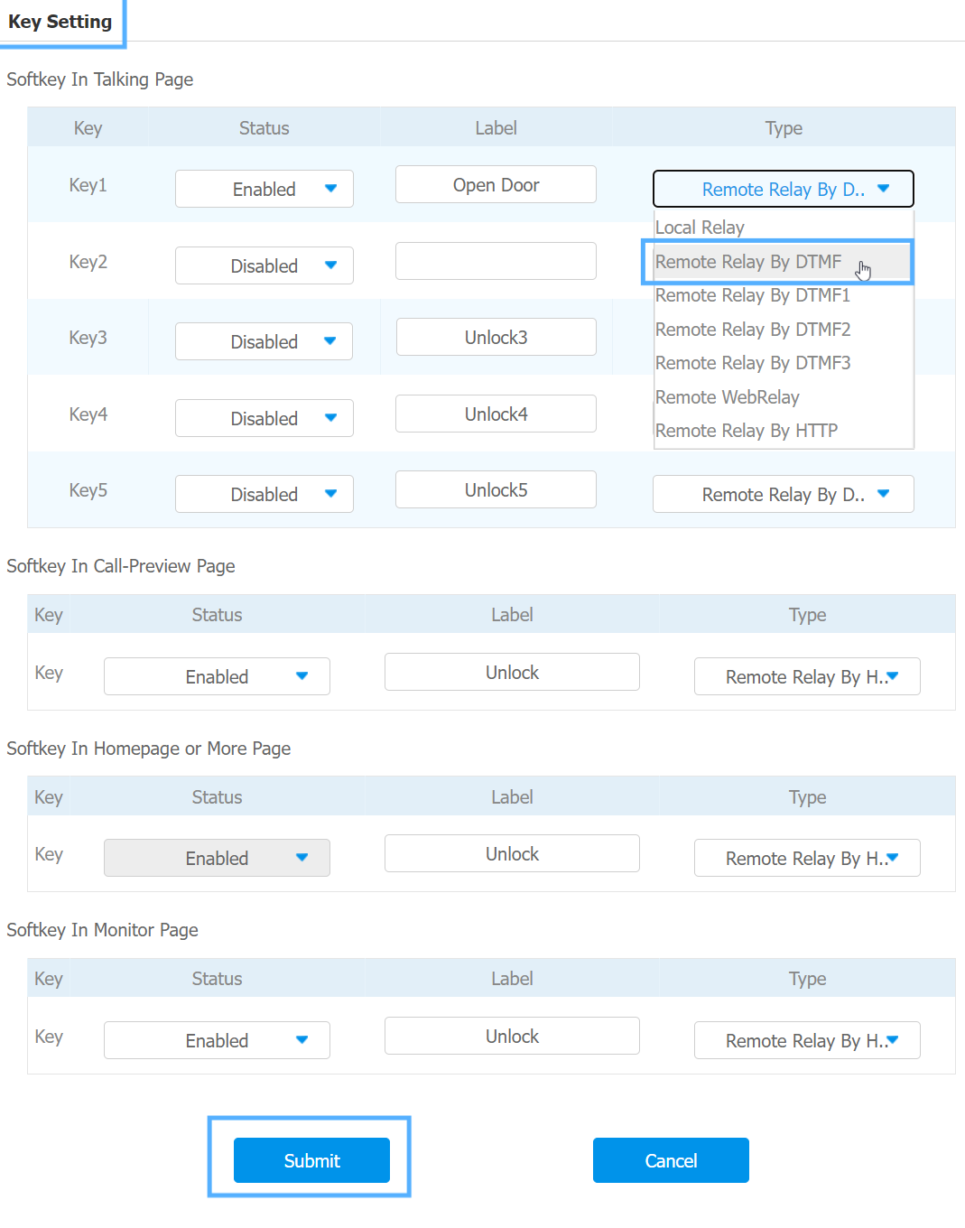Open the Key1 Status dropdown
965x1228 pixels.
(264, 189)
